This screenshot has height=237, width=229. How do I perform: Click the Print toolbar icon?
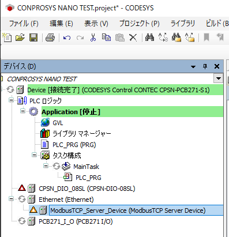50,37
